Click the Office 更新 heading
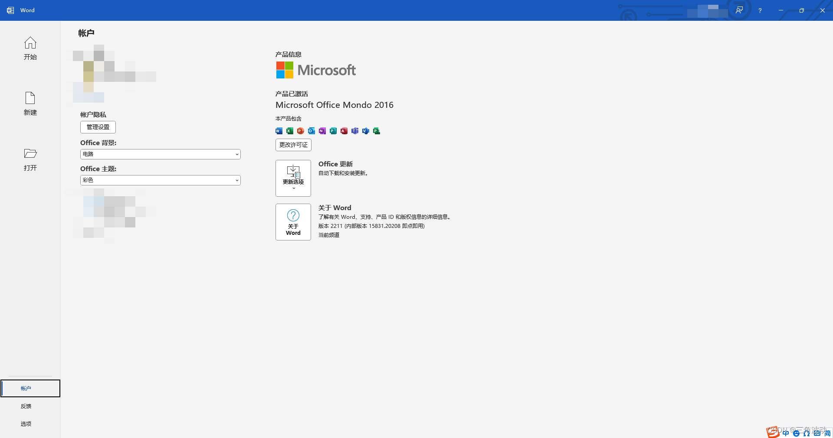 coord(335,164)
